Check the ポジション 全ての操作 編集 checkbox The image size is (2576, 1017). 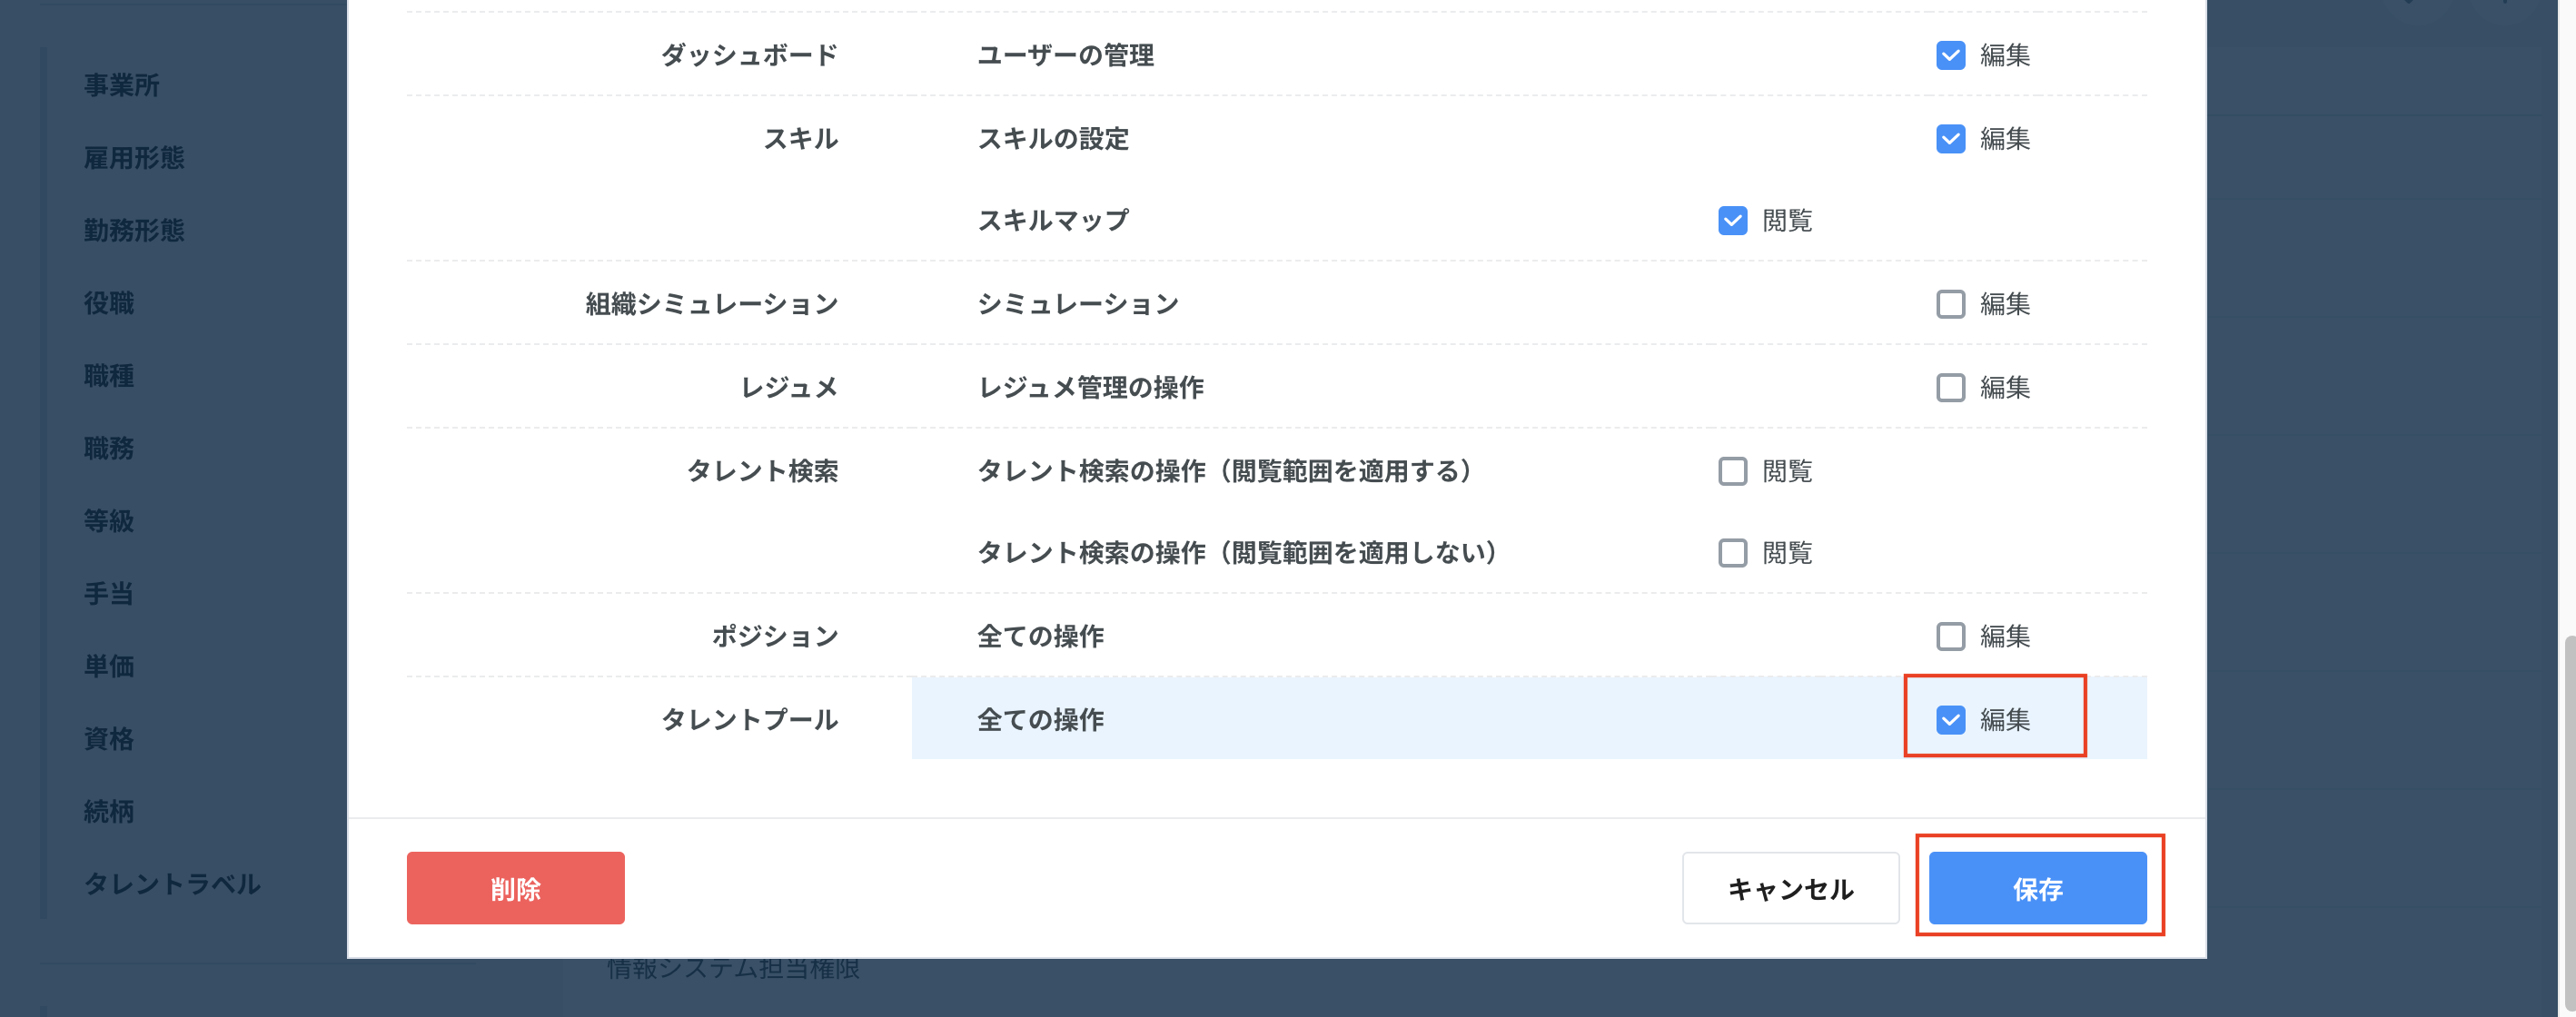(1950, 636)
